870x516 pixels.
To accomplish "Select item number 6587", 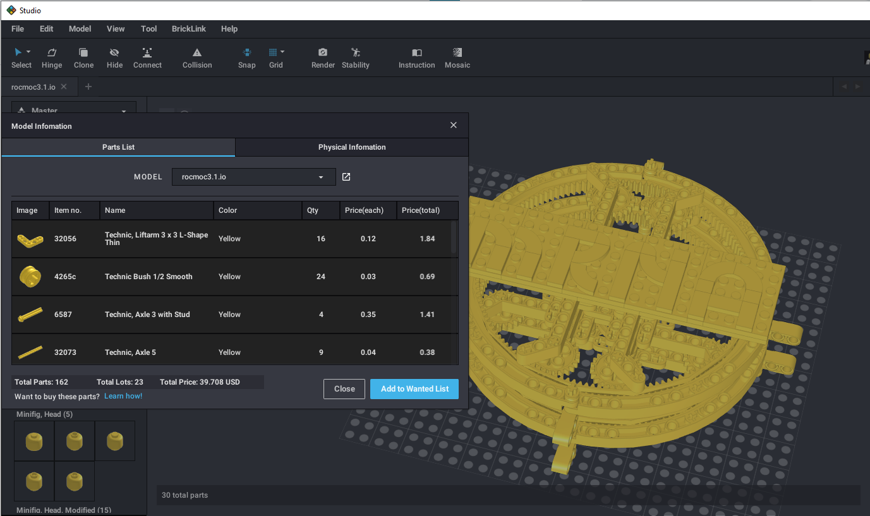I will [x=63, y=315].
